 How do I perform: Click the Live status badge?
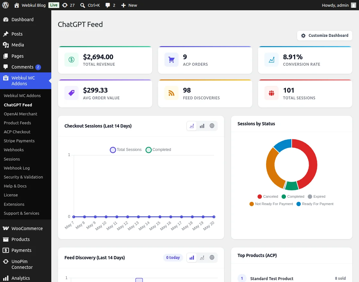(x=54, y=5)
